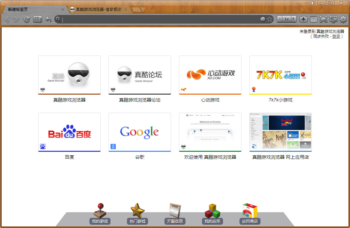Decrease game speed with minus button
Image resolution: width=350 pixels, height=228 pixels.
[x=280, y=19]
